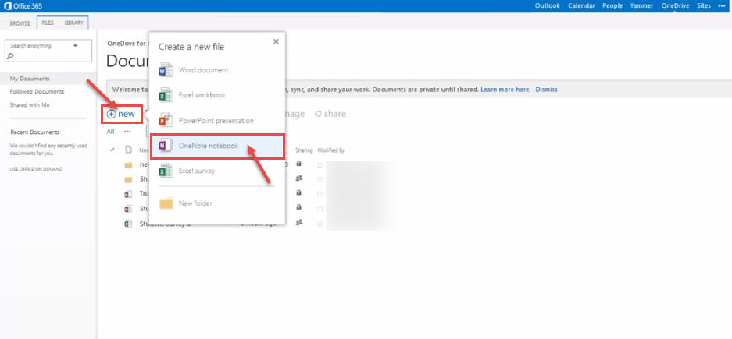Tick the Modified By box in last row
The image size is (732, 339).
coord(320,224)
